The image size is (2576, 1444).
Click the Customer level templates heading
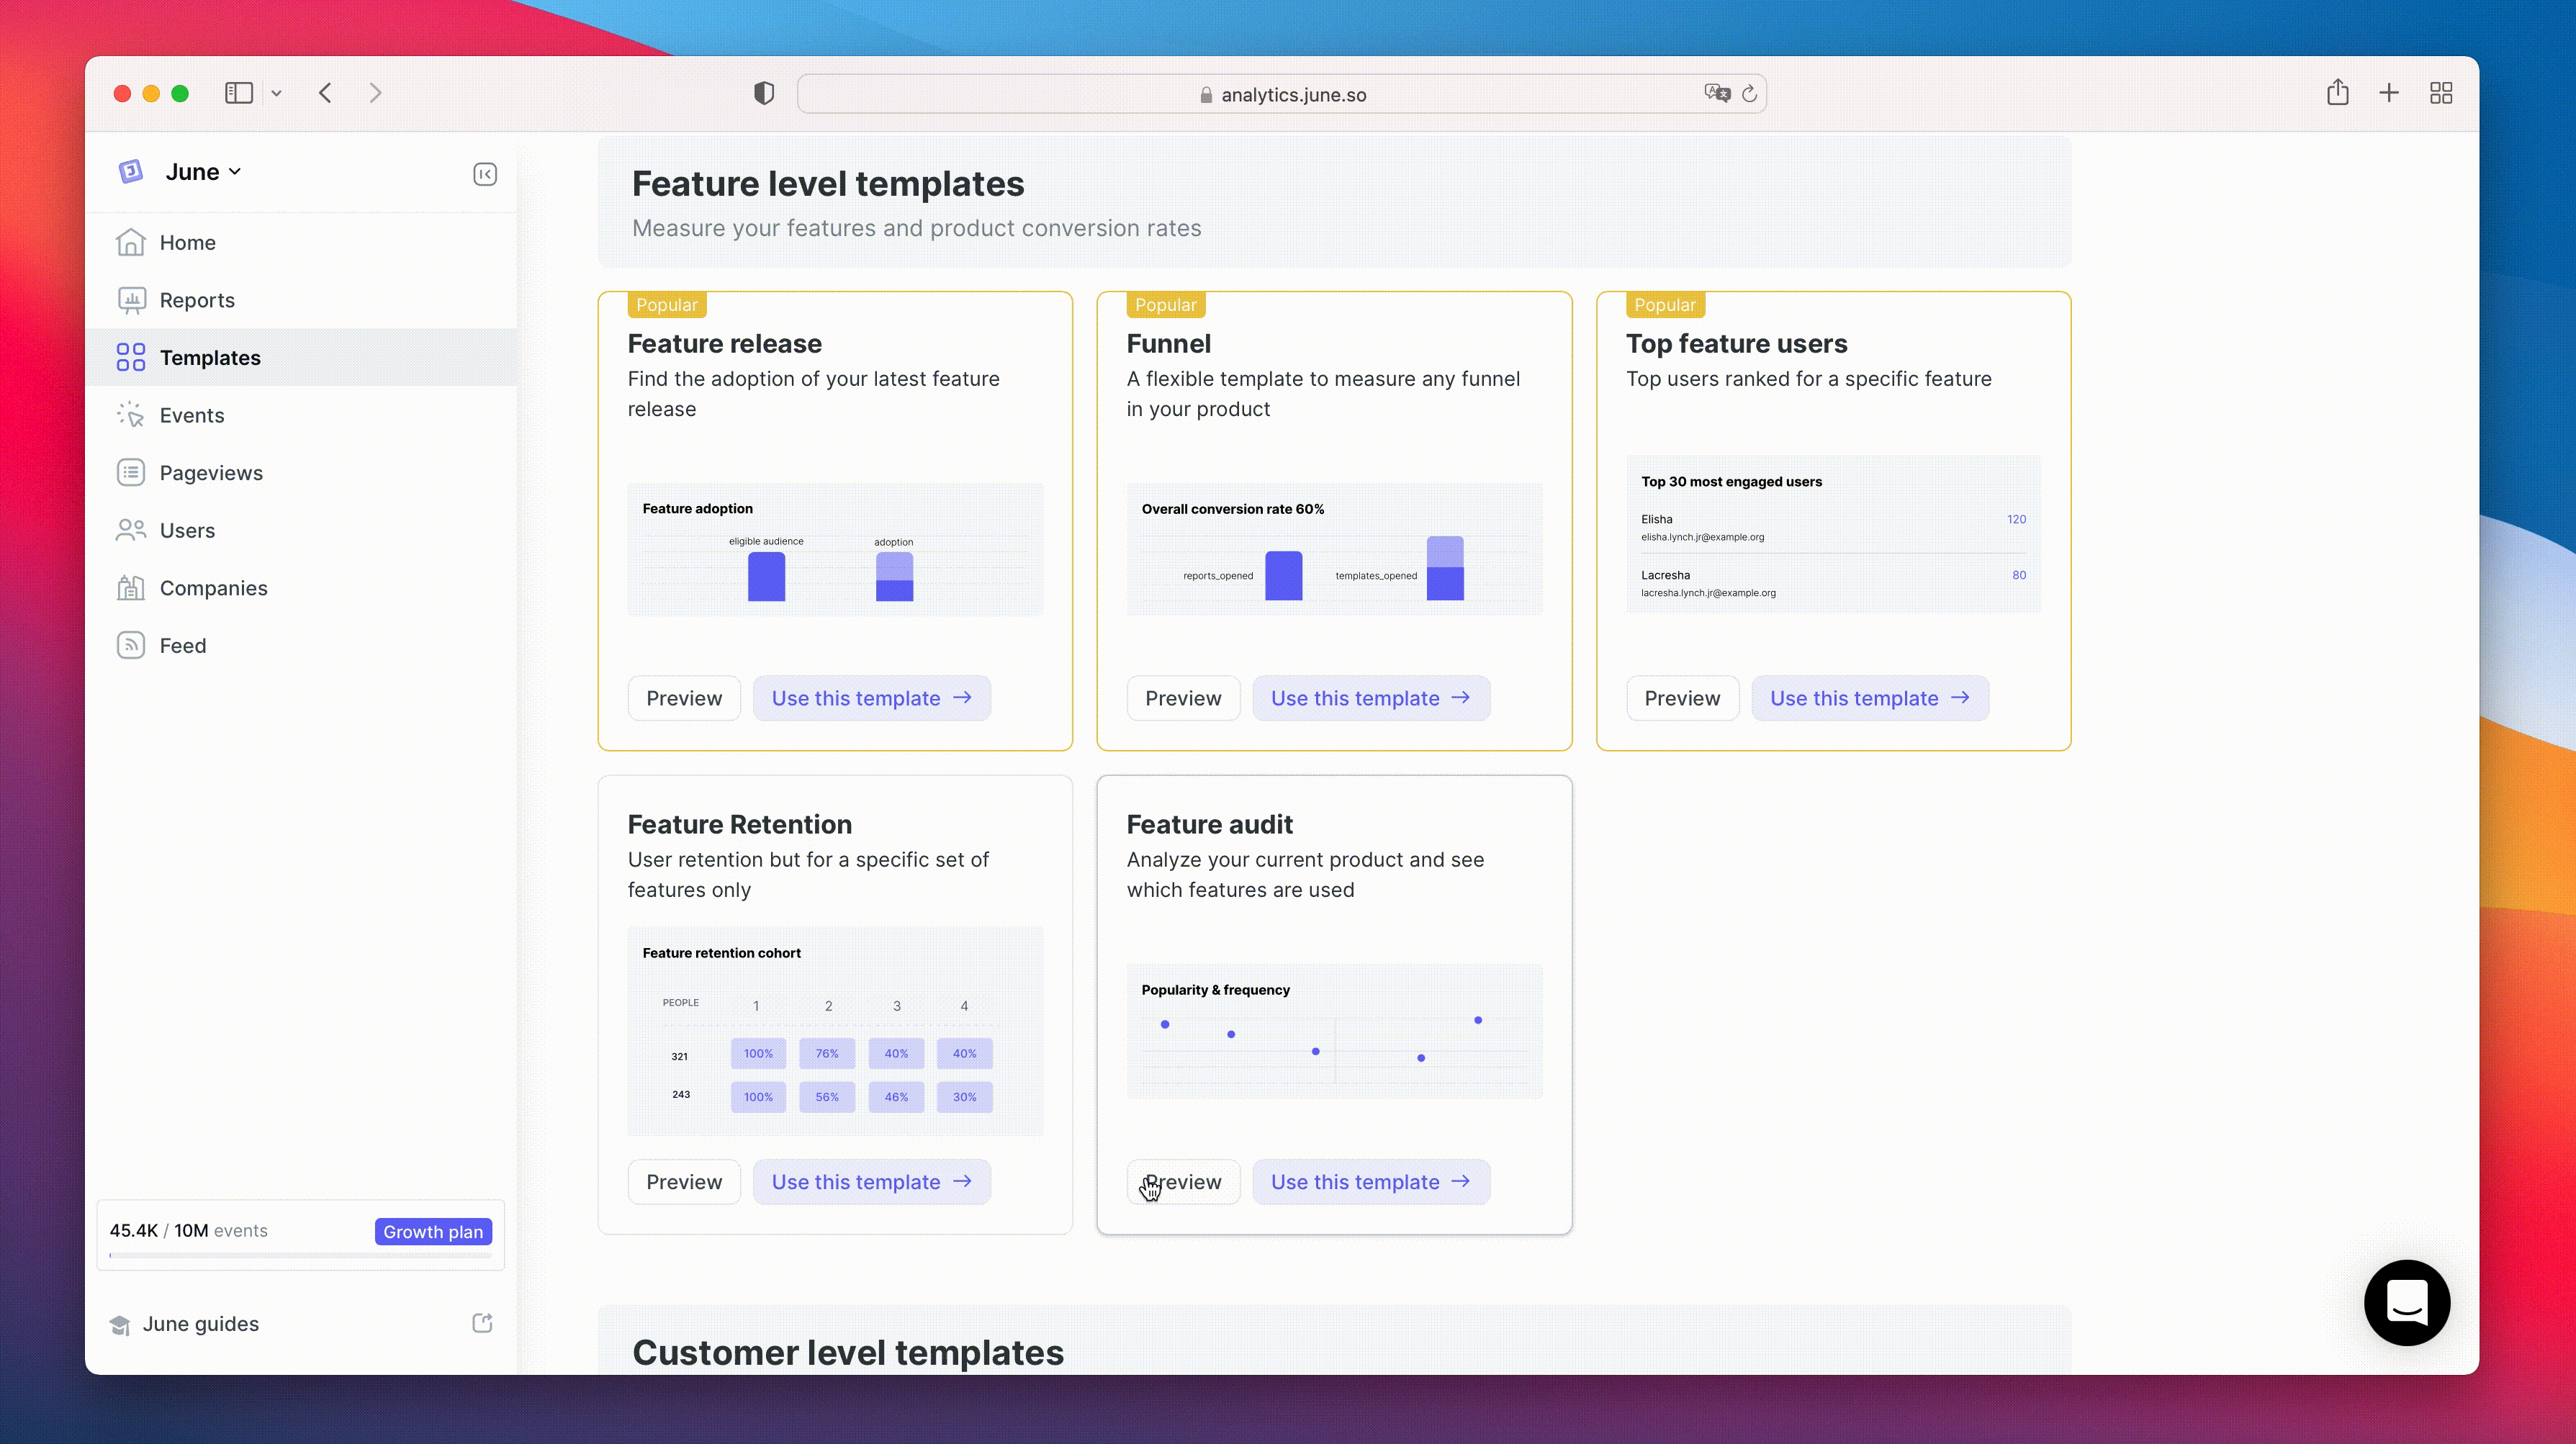[x=848, y=1353]
